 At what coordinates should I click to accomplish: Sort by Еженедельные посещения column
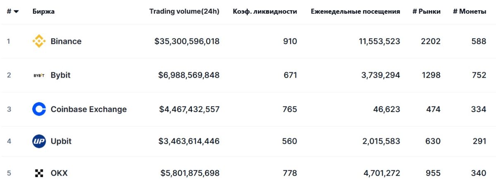pyautogui.click(x=355, y=12)
